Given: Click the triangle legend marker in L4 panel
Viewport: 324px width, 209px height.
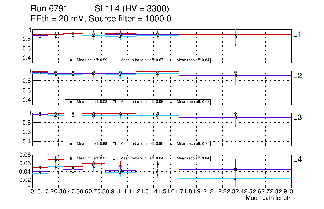Looking at the screenshot, I should pyautogui.click(x=171, y=158).
